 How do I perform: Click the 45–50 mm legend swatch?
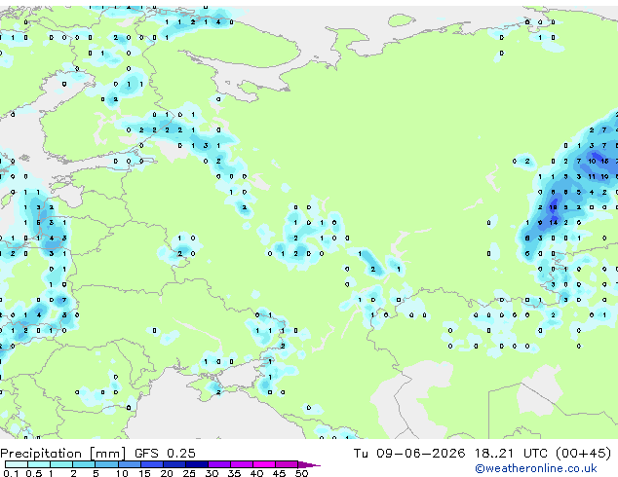287,464
